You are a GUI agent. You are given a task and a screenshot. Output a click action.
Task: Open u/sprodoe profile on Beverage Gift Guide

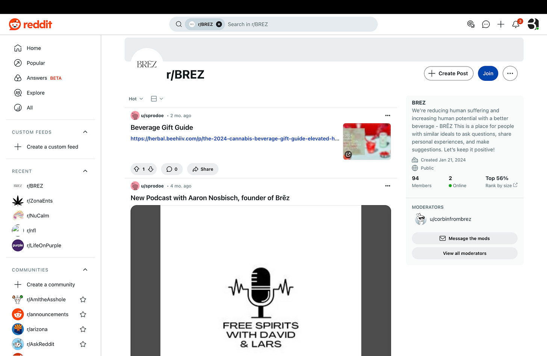(152, 116)
